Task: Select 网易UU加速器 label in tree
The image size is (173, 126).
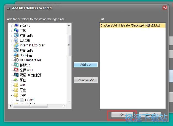Action: 30,75
